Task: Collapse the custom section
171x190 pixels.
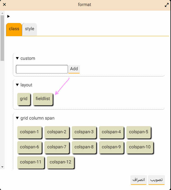Action: (17, 58)
